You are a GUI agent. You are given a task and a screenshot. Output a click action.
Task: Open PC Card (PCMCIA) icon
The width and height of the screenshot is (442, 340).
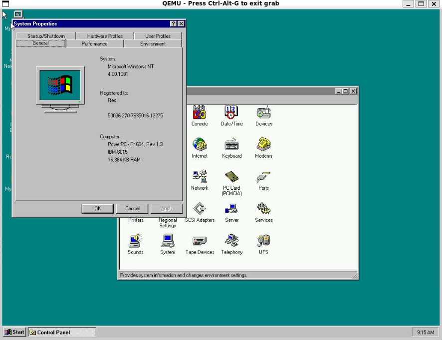click(231, 176)
